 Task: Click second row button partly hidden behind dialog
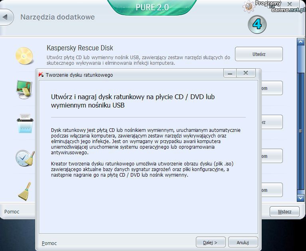tap(272, 88)
